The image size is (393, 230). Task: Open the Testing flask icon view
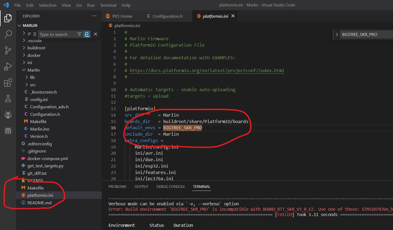coord(8,99)
